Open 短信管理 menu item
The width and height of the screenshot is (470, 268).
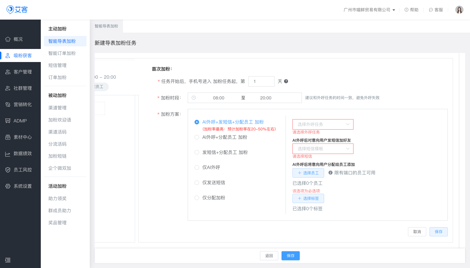[57, 65]
